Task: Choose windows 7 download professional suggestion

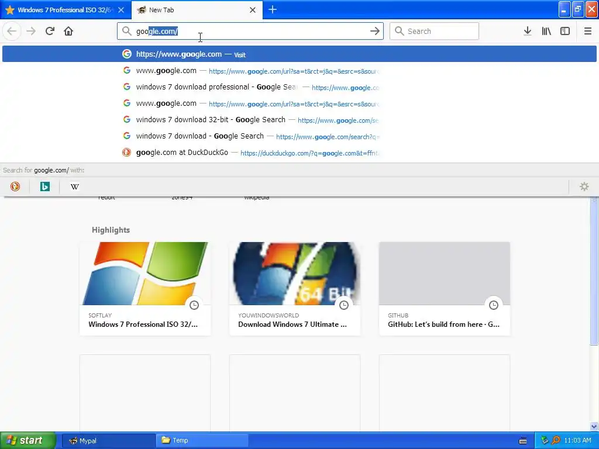Action: tap(299, 87)
